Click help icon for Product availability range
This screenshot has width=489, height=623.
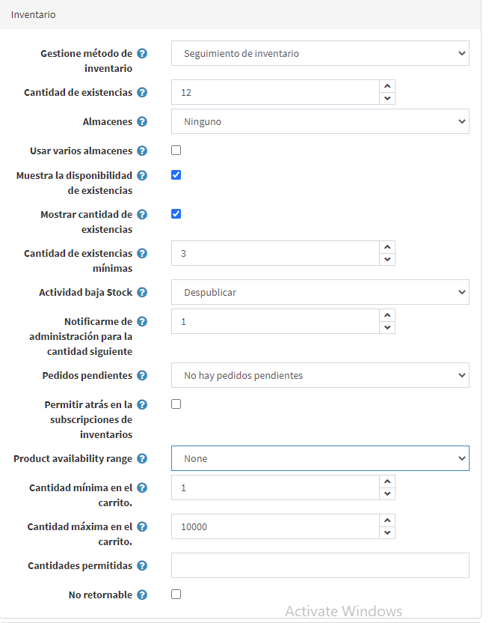tap(142, 458)
